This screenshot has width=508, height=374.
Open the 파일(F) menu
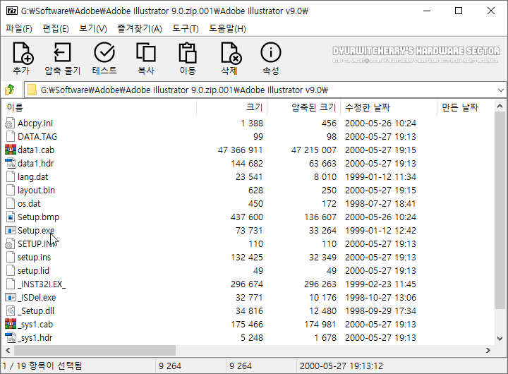tap(19, 28)
